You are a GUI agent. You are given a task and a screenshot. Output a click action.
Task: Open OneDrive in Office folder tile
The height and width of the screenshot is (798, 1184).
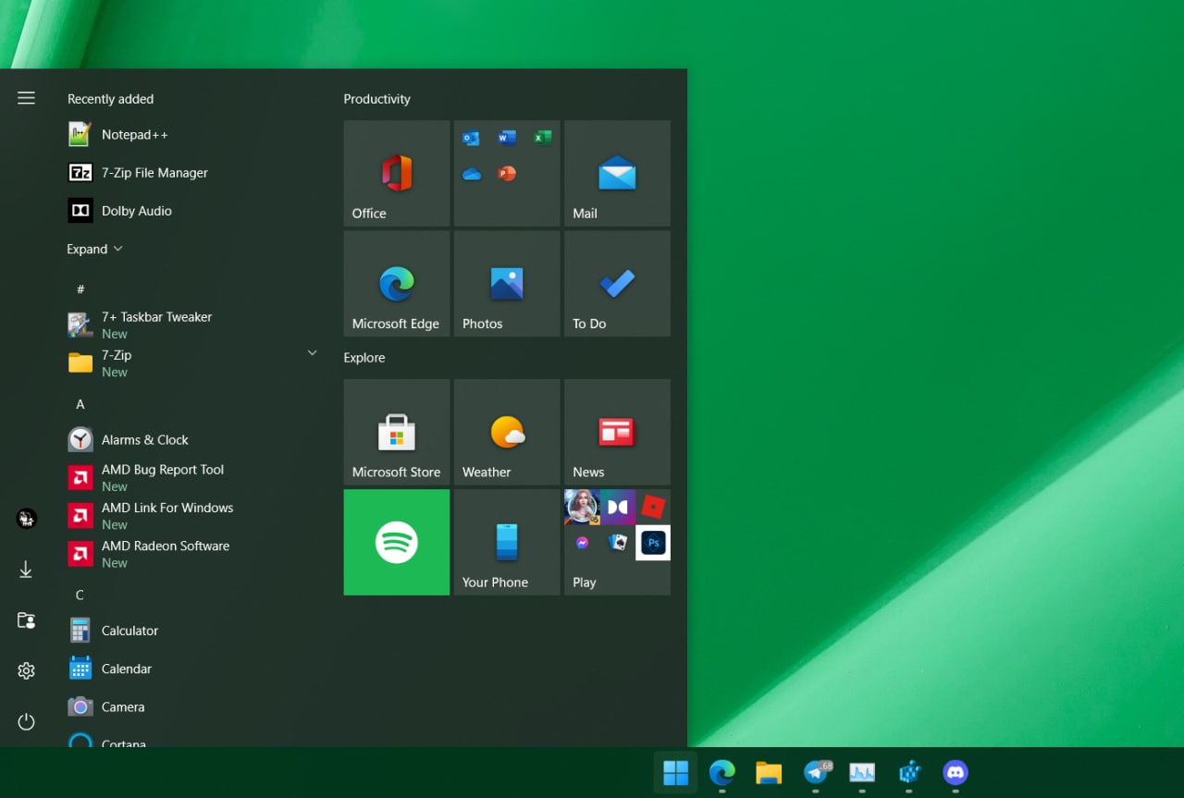pos(472,174)
